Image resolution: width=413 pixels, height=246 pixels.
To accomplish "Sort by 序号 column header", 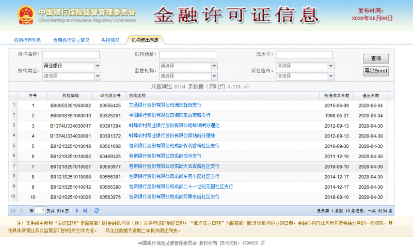I will click(33, 96).
